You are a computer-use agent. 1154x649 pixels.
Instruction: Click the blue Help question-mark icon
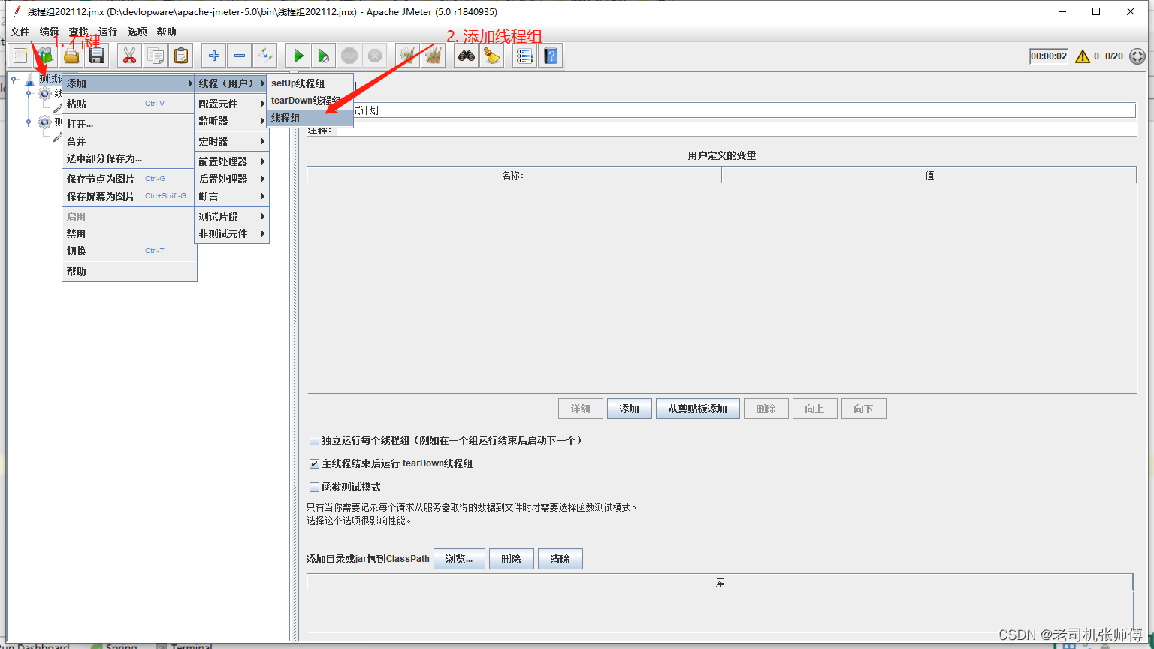click(551, 56)
